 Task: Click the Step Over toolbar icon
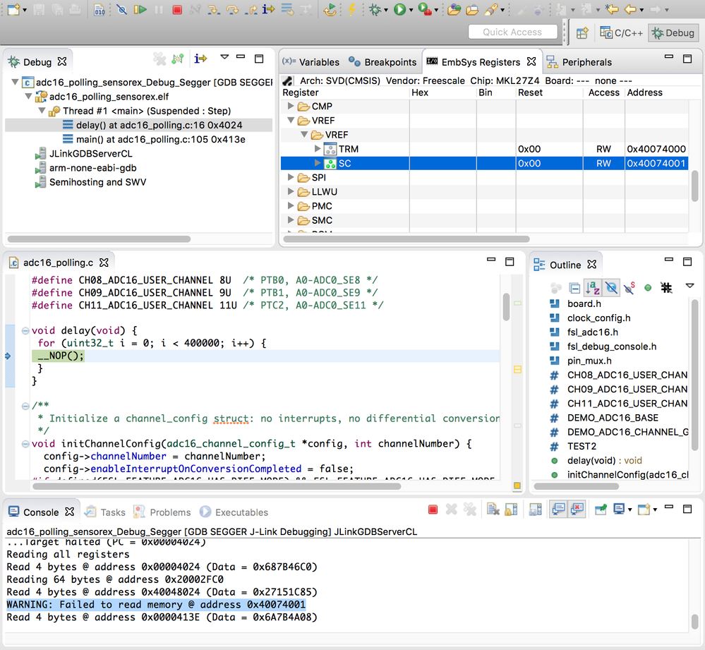tap(231, 10)
